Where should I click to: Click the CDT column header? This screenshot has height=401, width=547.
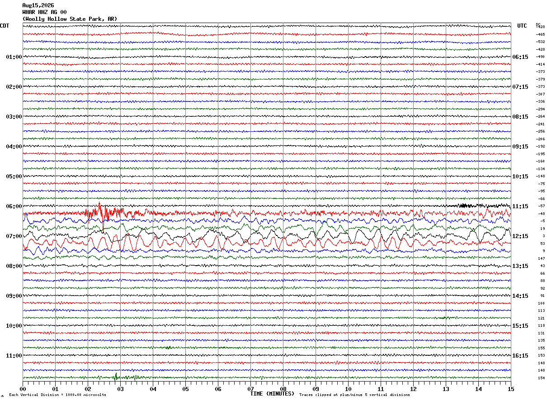(x=5, y=26)
